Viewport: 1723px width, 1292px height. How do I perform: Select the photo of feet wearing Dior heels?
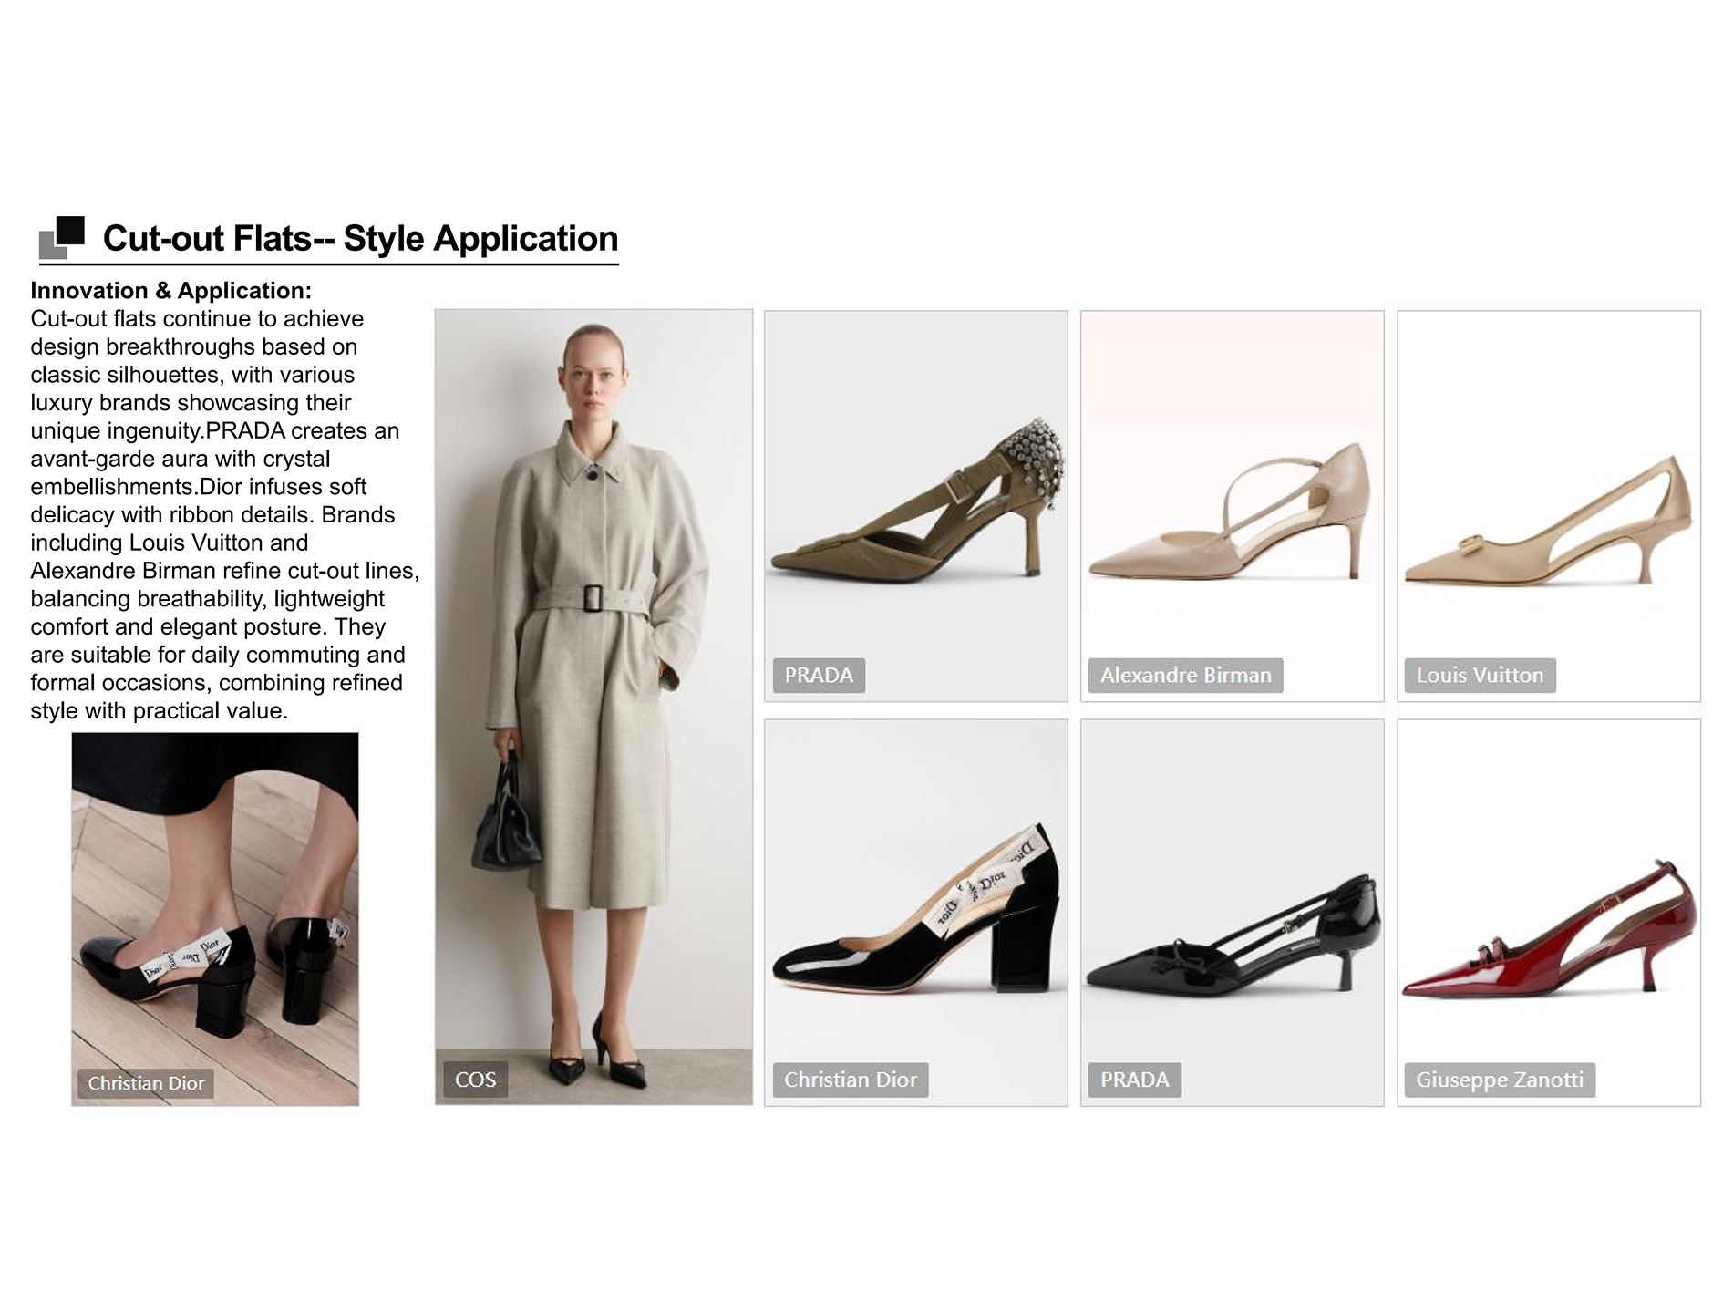[215, 919]
